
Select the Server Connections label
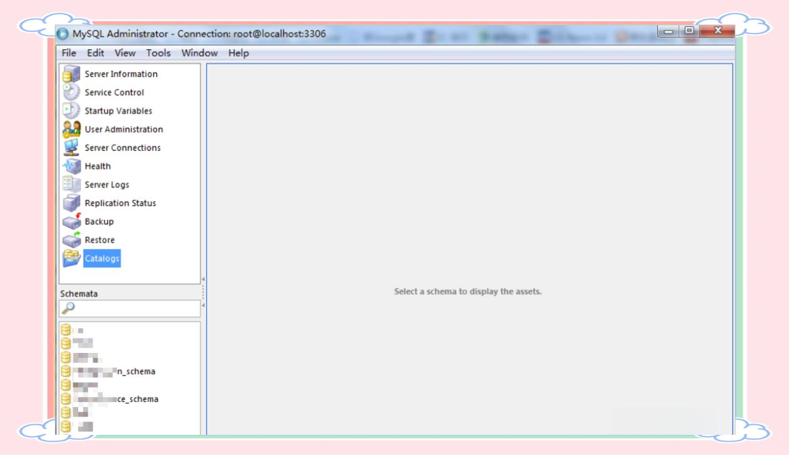pos(122,147)
